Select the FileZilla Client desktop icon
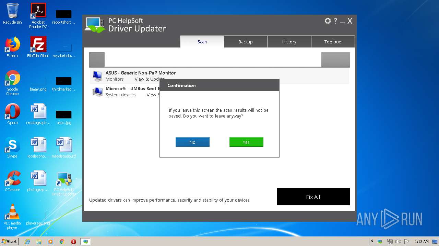This screenshot has width=439, height=246. click(38, 47)
